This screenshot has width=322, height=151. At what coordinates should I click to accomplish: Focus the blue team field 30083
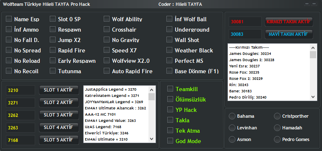click(245, 34)
